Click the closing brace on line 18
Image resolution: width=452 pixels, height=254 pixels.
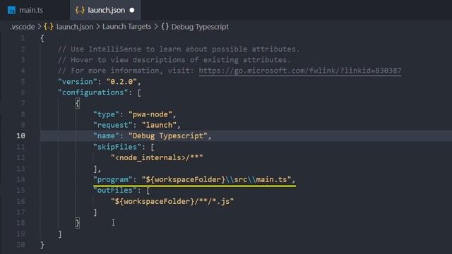pos(77,223)
